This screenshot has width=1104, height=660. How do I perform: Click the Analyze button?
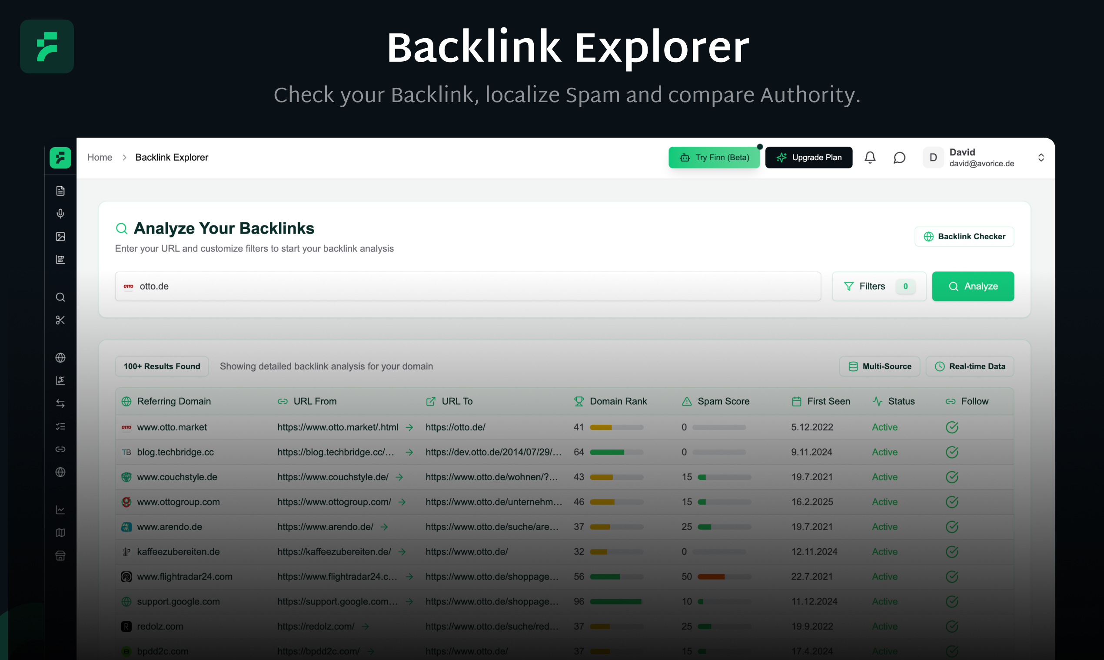973,287
